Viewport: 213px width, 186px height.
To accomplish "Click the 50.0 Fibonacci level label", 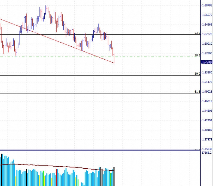I will click(197, 74).
